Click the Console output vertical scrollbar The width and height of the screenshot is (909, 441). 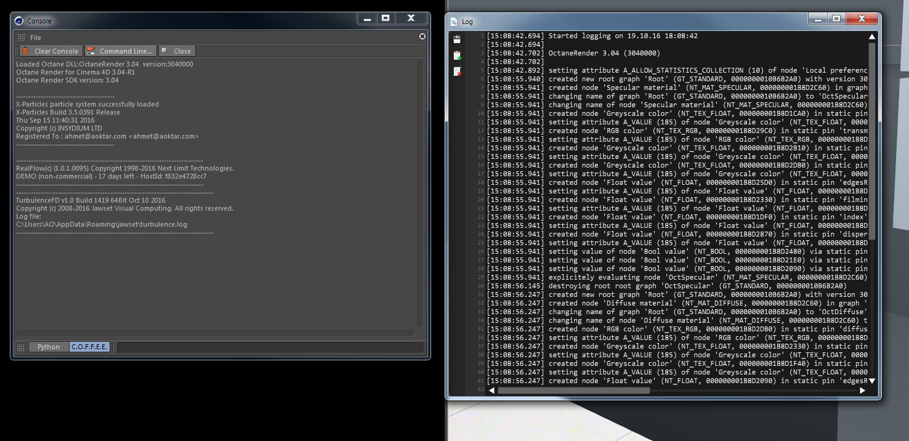421,193
